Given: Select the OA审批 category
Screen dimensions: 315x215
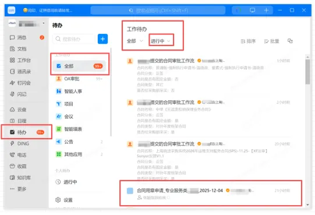Looking at the screenshot, I should tap(79, 79).
